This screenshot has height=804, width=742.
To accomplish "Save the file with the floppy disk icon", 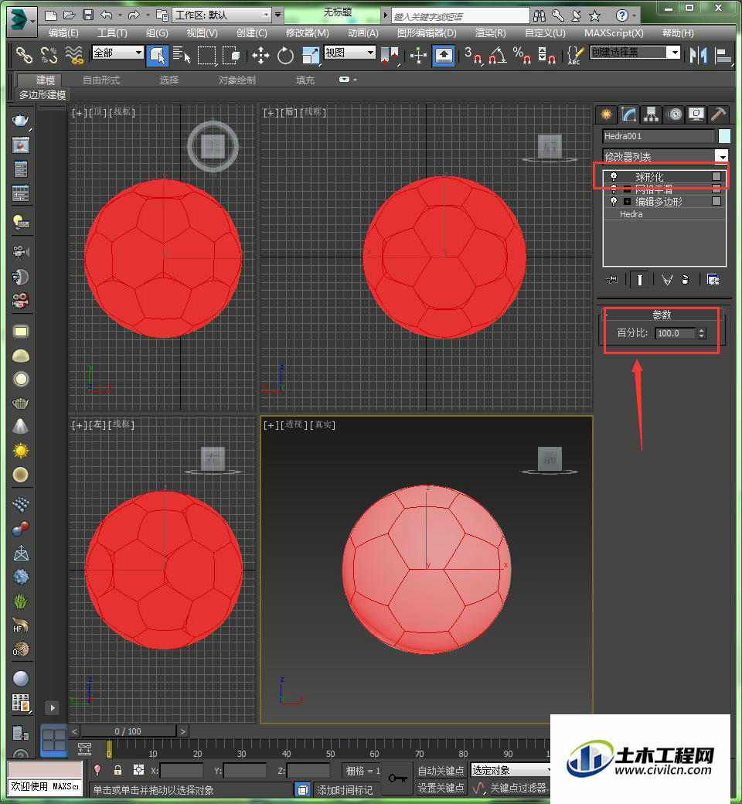I will point(87,15).
